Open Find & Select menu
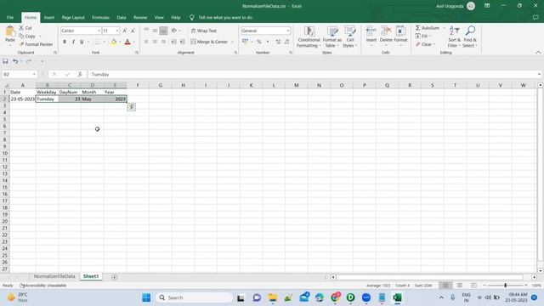Screen dimensions: 544x306 click(x=470, y=37)
